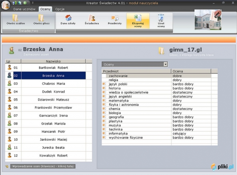
Task: Click the icon next to geografia
Action: point(104,117)
